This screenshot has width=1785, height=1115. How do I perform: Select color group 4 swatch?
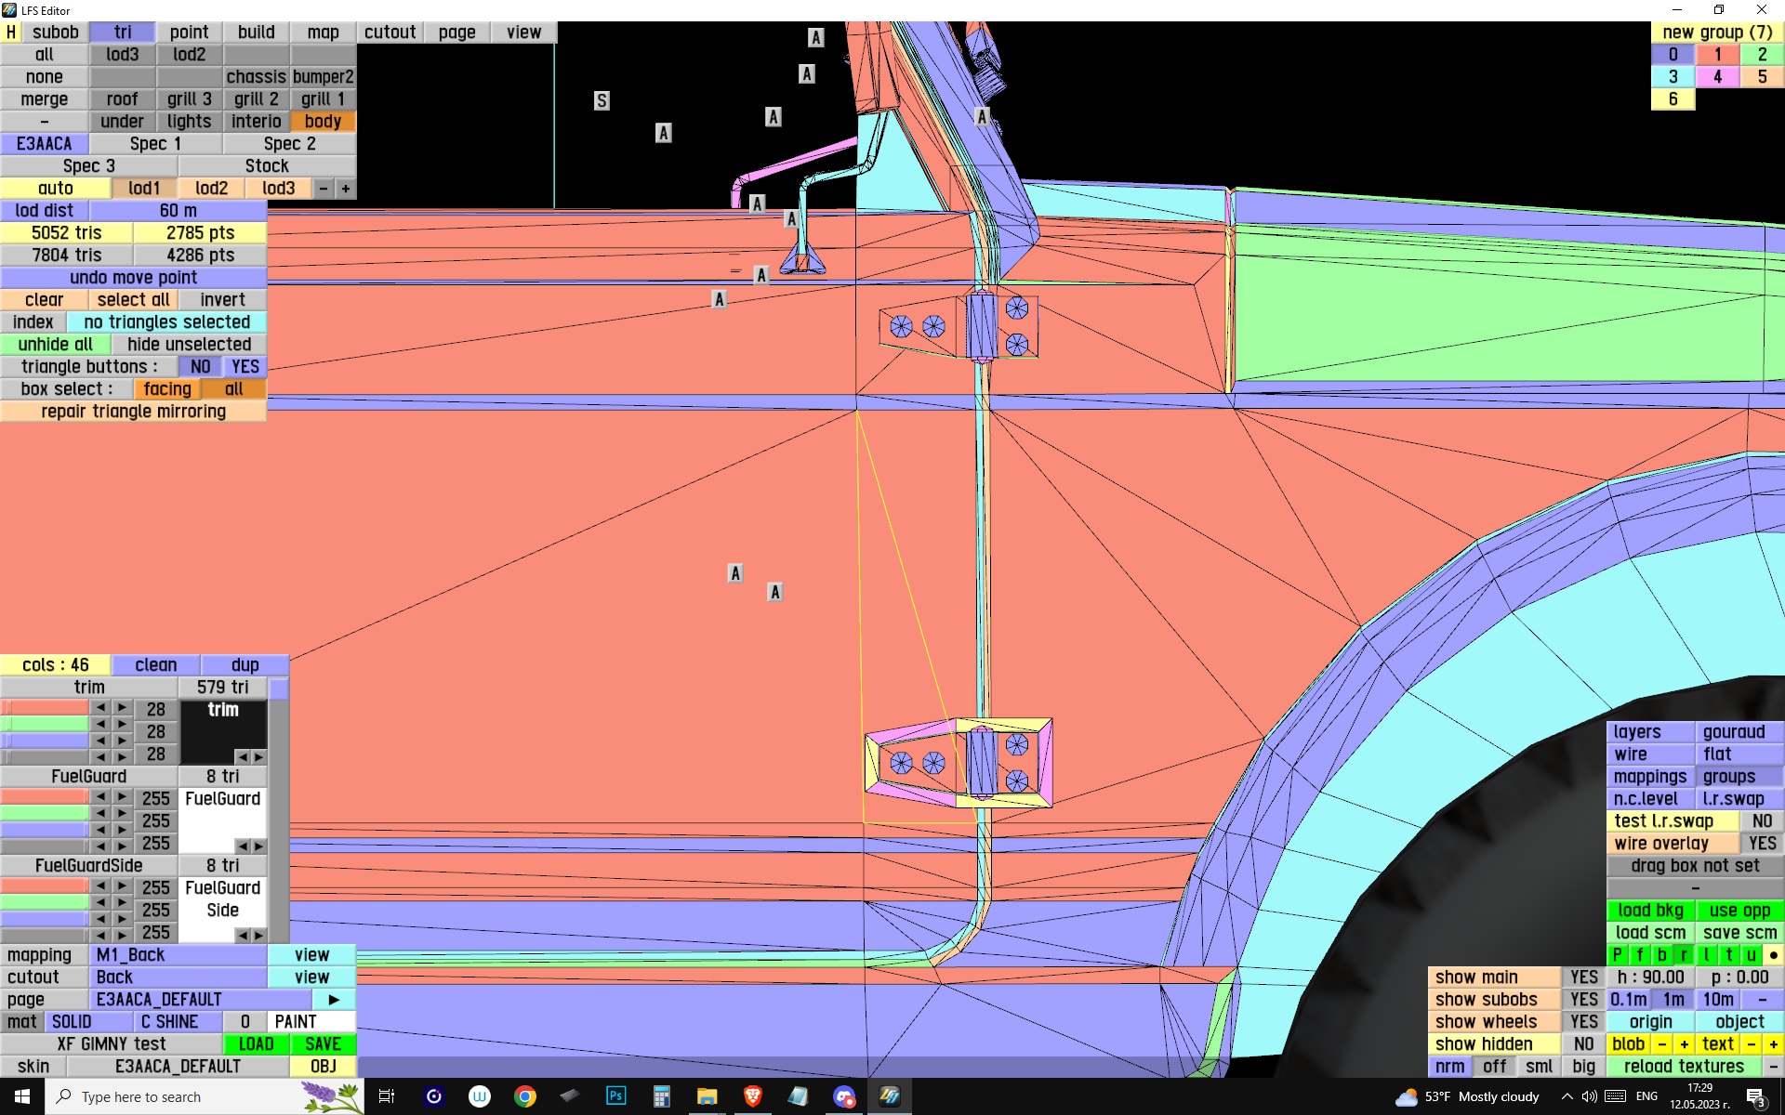click(1717, 77)
